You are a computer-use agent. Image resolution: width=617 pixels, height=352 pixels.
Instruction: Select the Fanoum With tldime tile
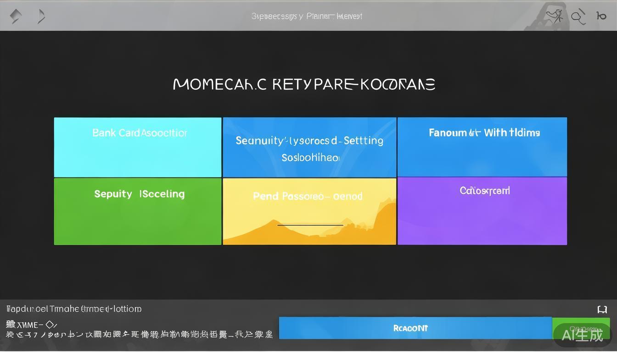click(482, 147)
